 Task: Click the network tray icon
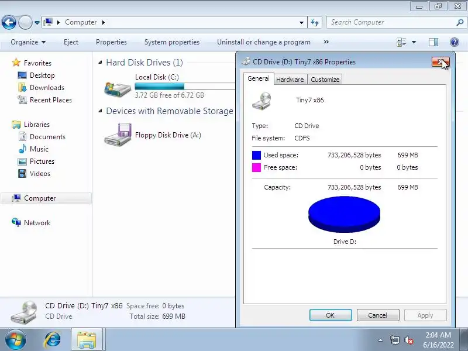[x=394, y=340]
